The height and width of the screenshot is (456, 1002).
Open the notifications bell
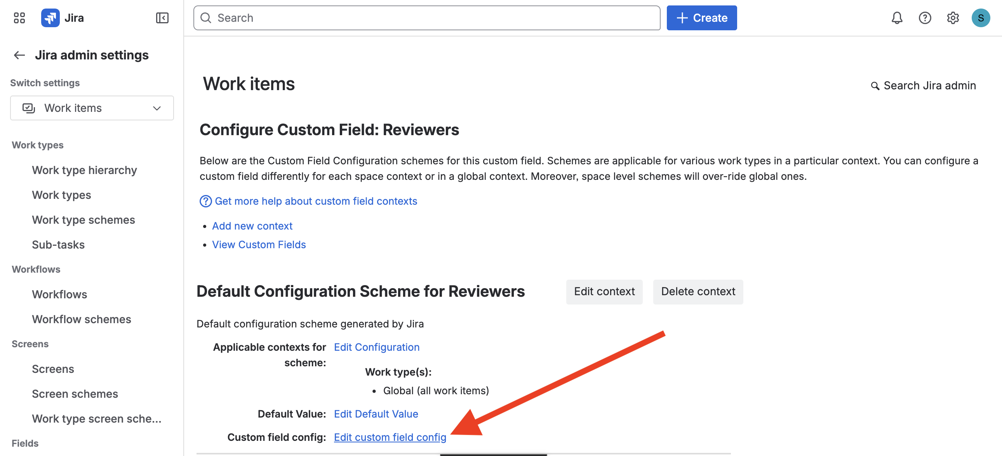(896, 17)
